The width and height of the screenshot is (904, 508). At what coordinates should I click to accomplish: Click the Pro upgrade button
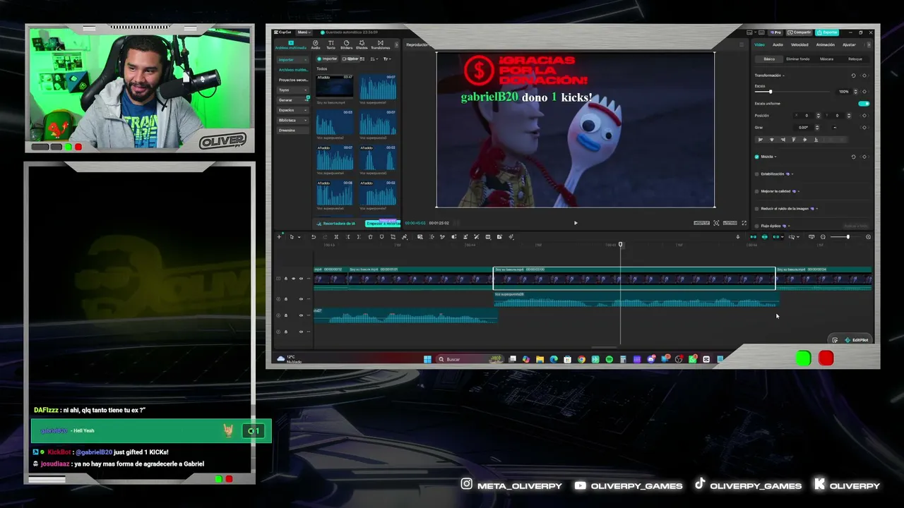pyautogui.click(x=776, y=32)
